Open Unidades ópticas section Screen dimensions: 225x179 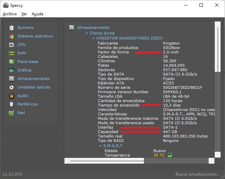coord(33,87)
